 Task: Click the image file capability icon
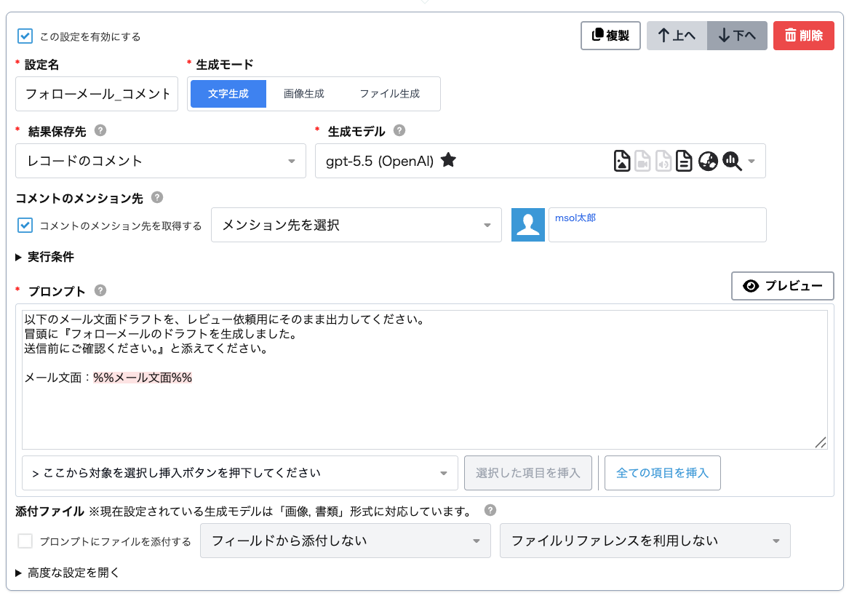click(x=621, y=161)
